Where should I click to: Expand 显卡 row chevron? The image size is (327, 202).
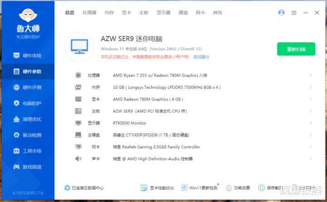click(x=311, y=99)
